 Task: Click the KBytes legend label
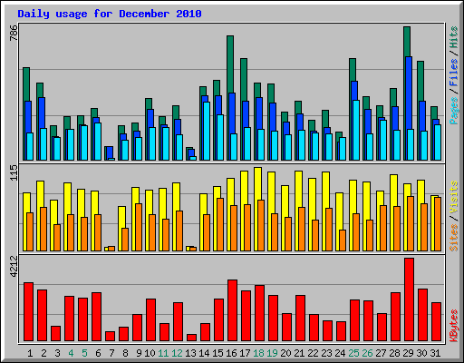454,326
